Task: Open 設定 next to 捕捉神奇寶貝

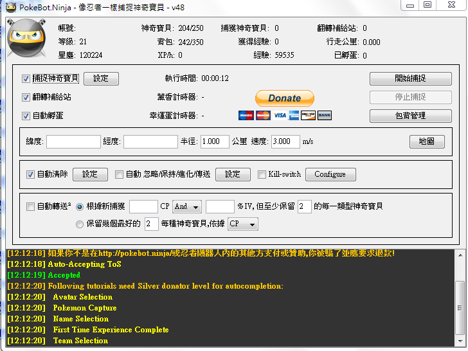Action: 101,78
